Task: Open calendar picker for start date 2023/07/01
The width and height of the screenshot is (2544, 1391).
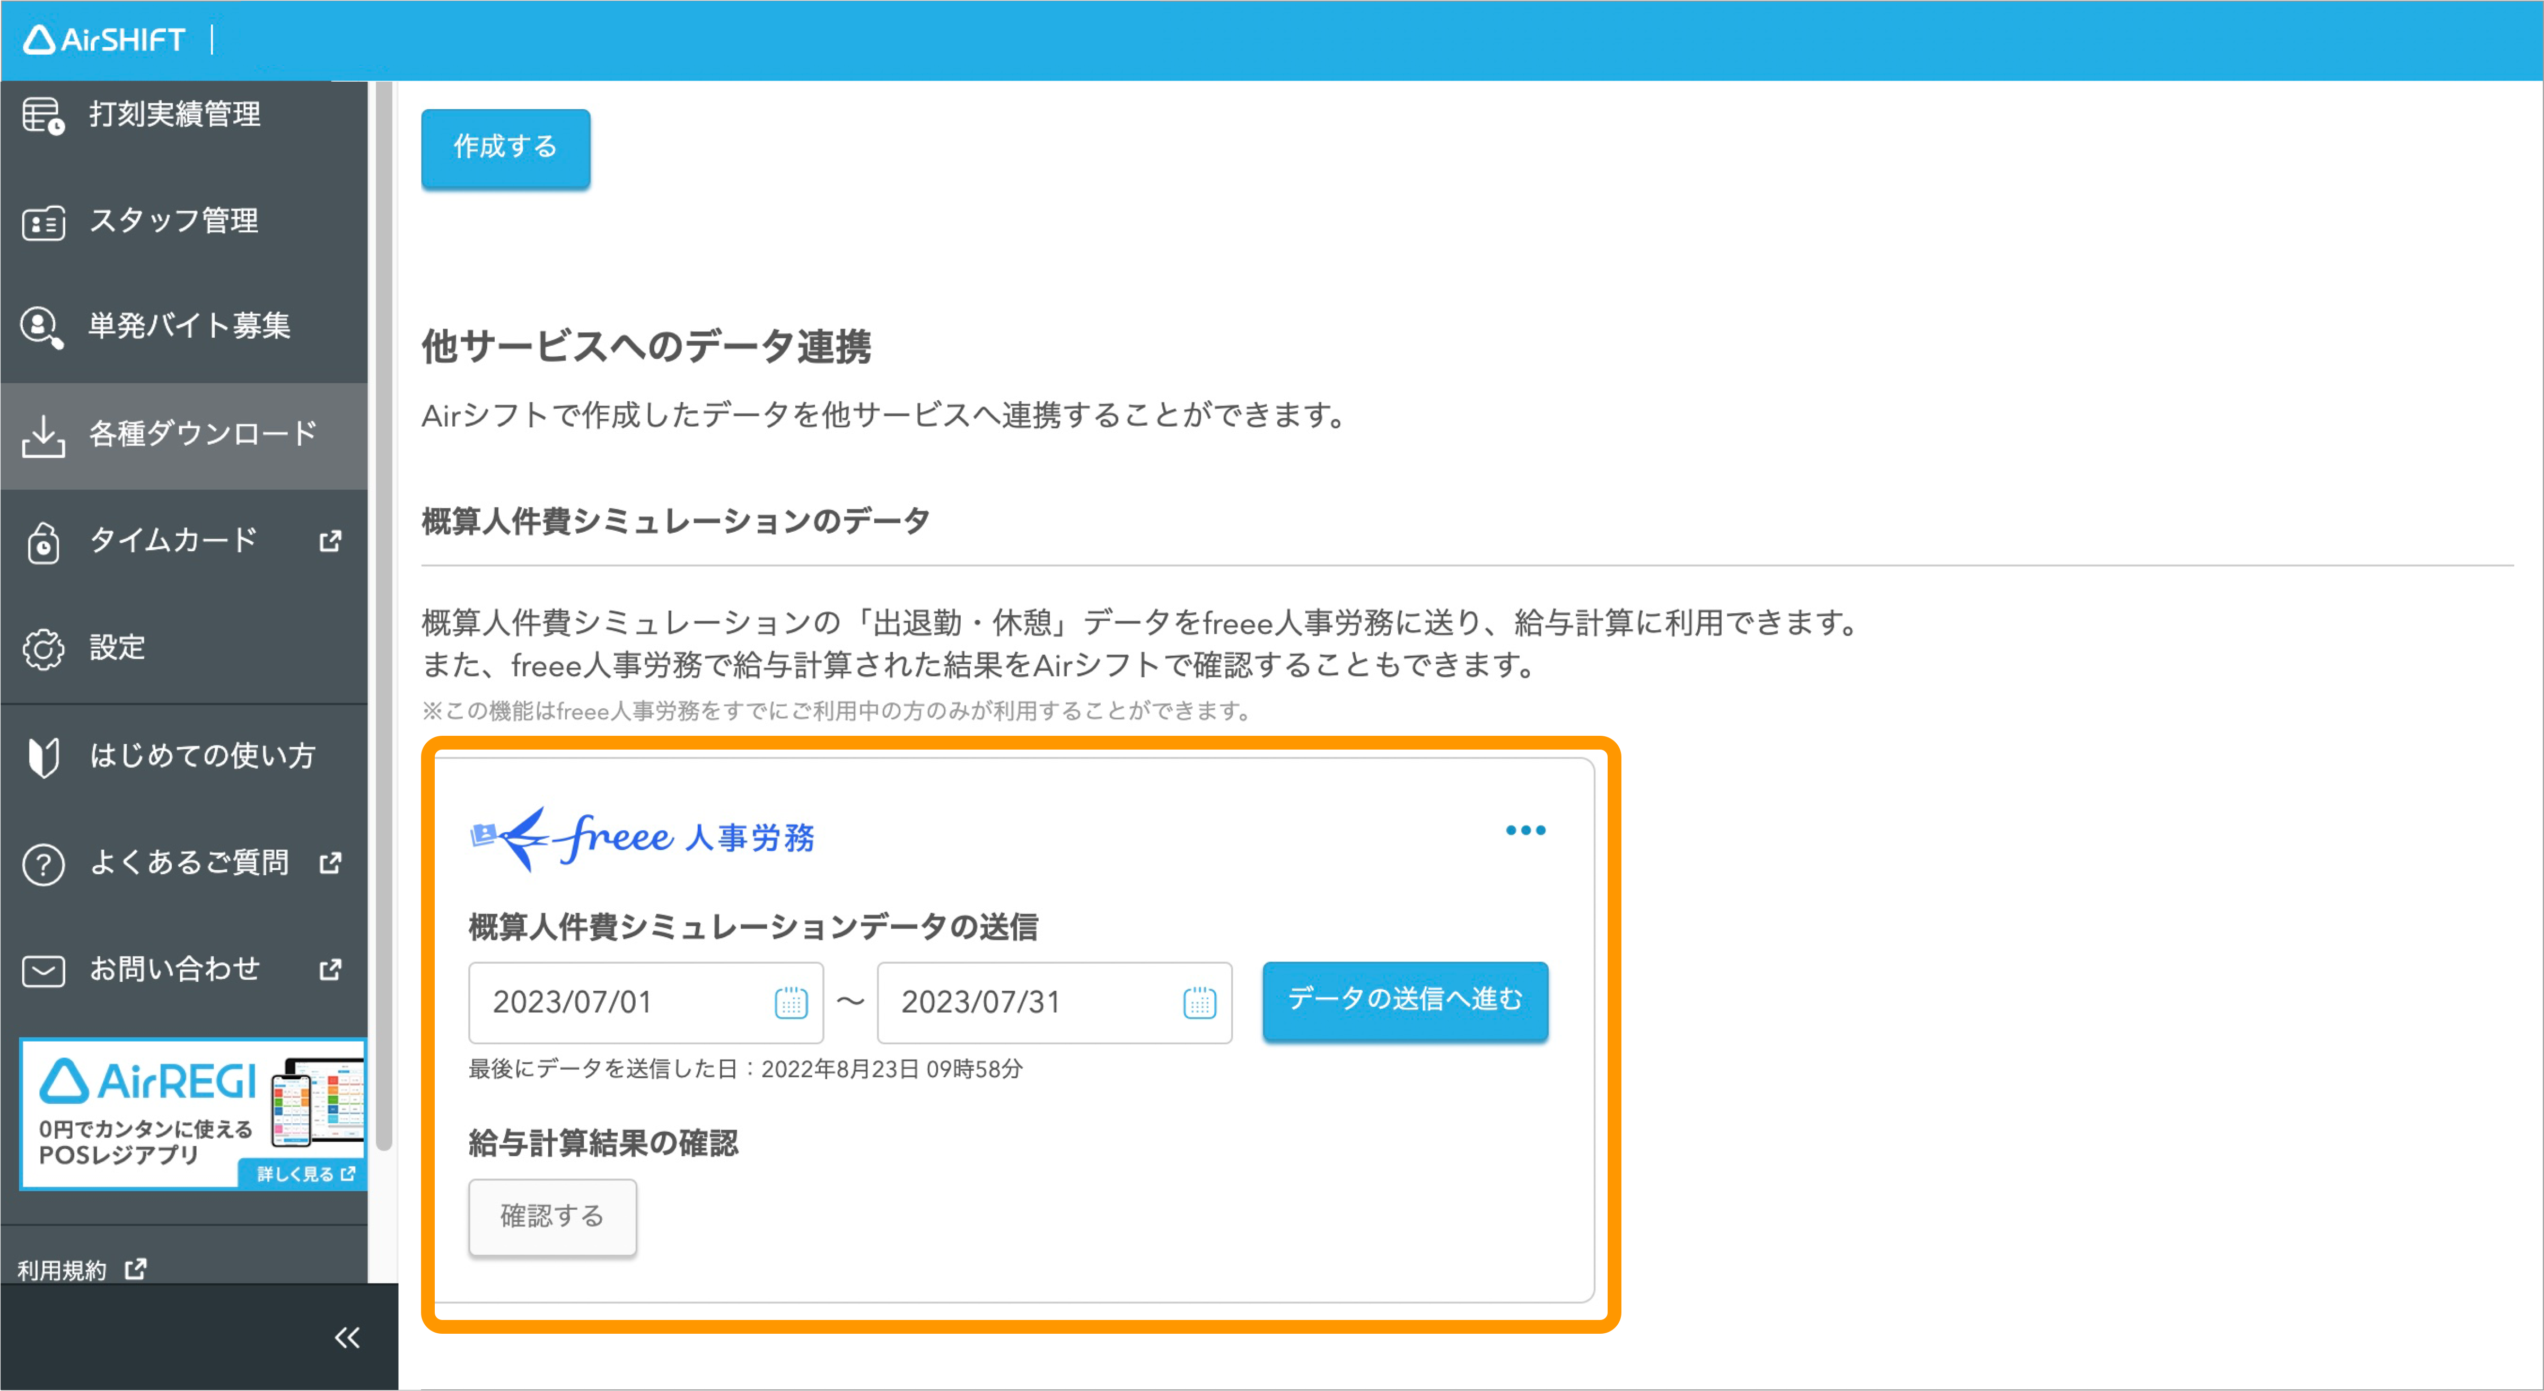Action: pos(791,1003)
